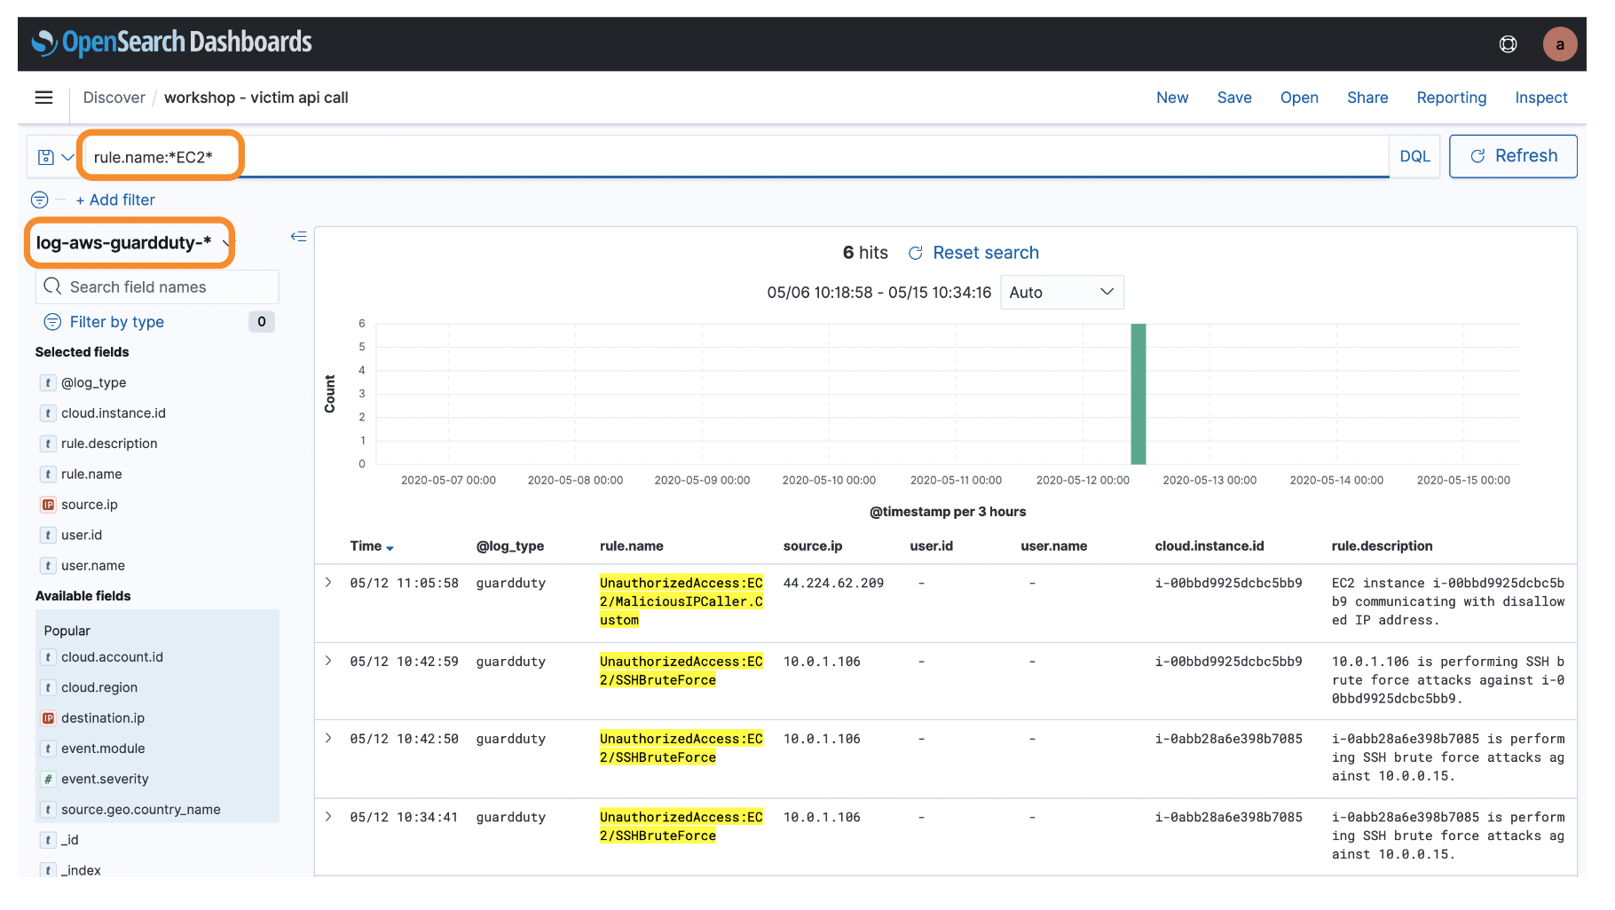Click the user.name field type icon

pos(48,566)
